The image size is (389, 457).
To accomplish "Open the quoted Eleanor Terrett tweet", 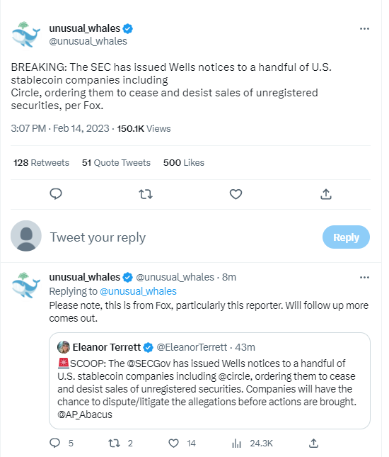I will (209, 380).
